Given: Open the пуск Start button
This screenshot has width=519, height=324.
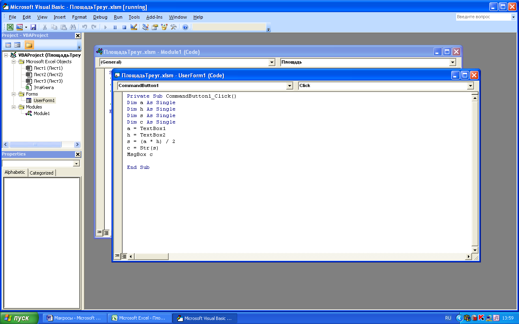Looking at the screenshot, I should pos(19,318).
